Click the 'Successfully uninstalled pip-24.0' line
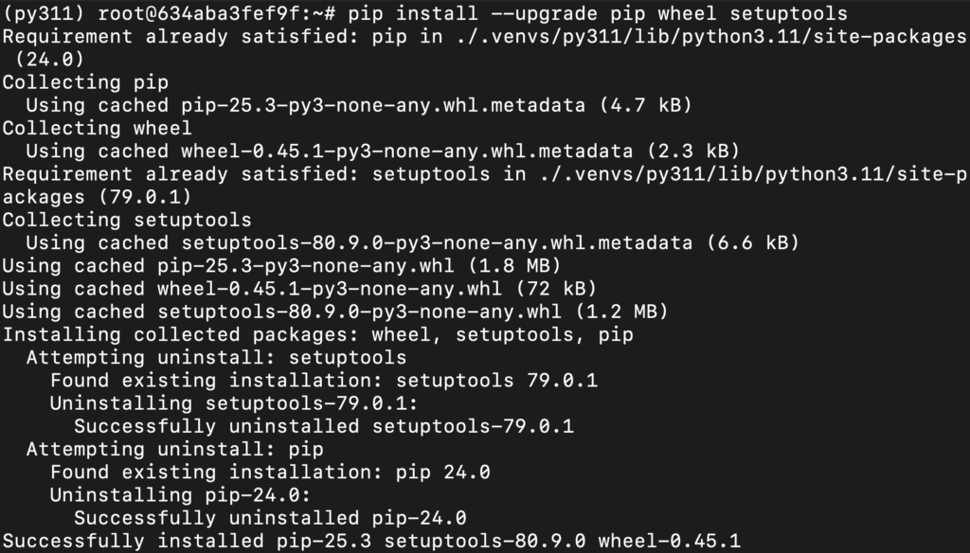This screenshot has height=553, width=970. pyautogui.click(x=270, y=518)
